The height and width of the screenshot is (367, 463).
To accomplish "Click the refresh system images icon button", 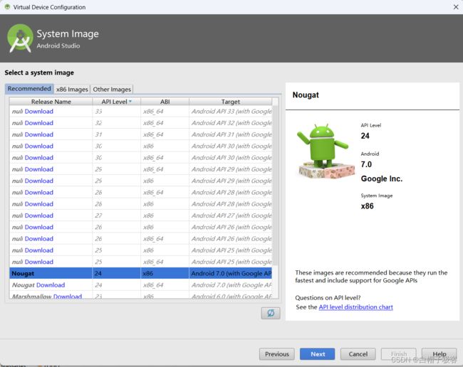I will 271,313.
